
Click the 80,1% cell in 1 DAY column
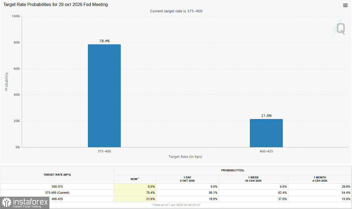pyautogui.click(x=187, y=193)
